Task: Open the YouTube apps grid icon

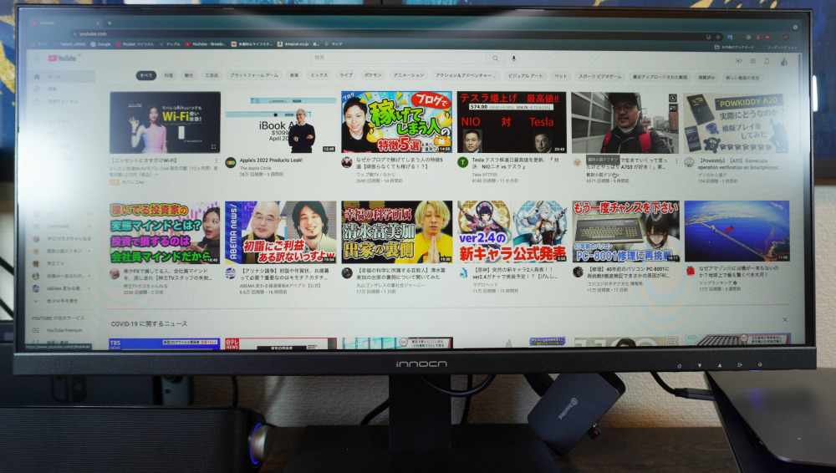Action: coord(752,60)
